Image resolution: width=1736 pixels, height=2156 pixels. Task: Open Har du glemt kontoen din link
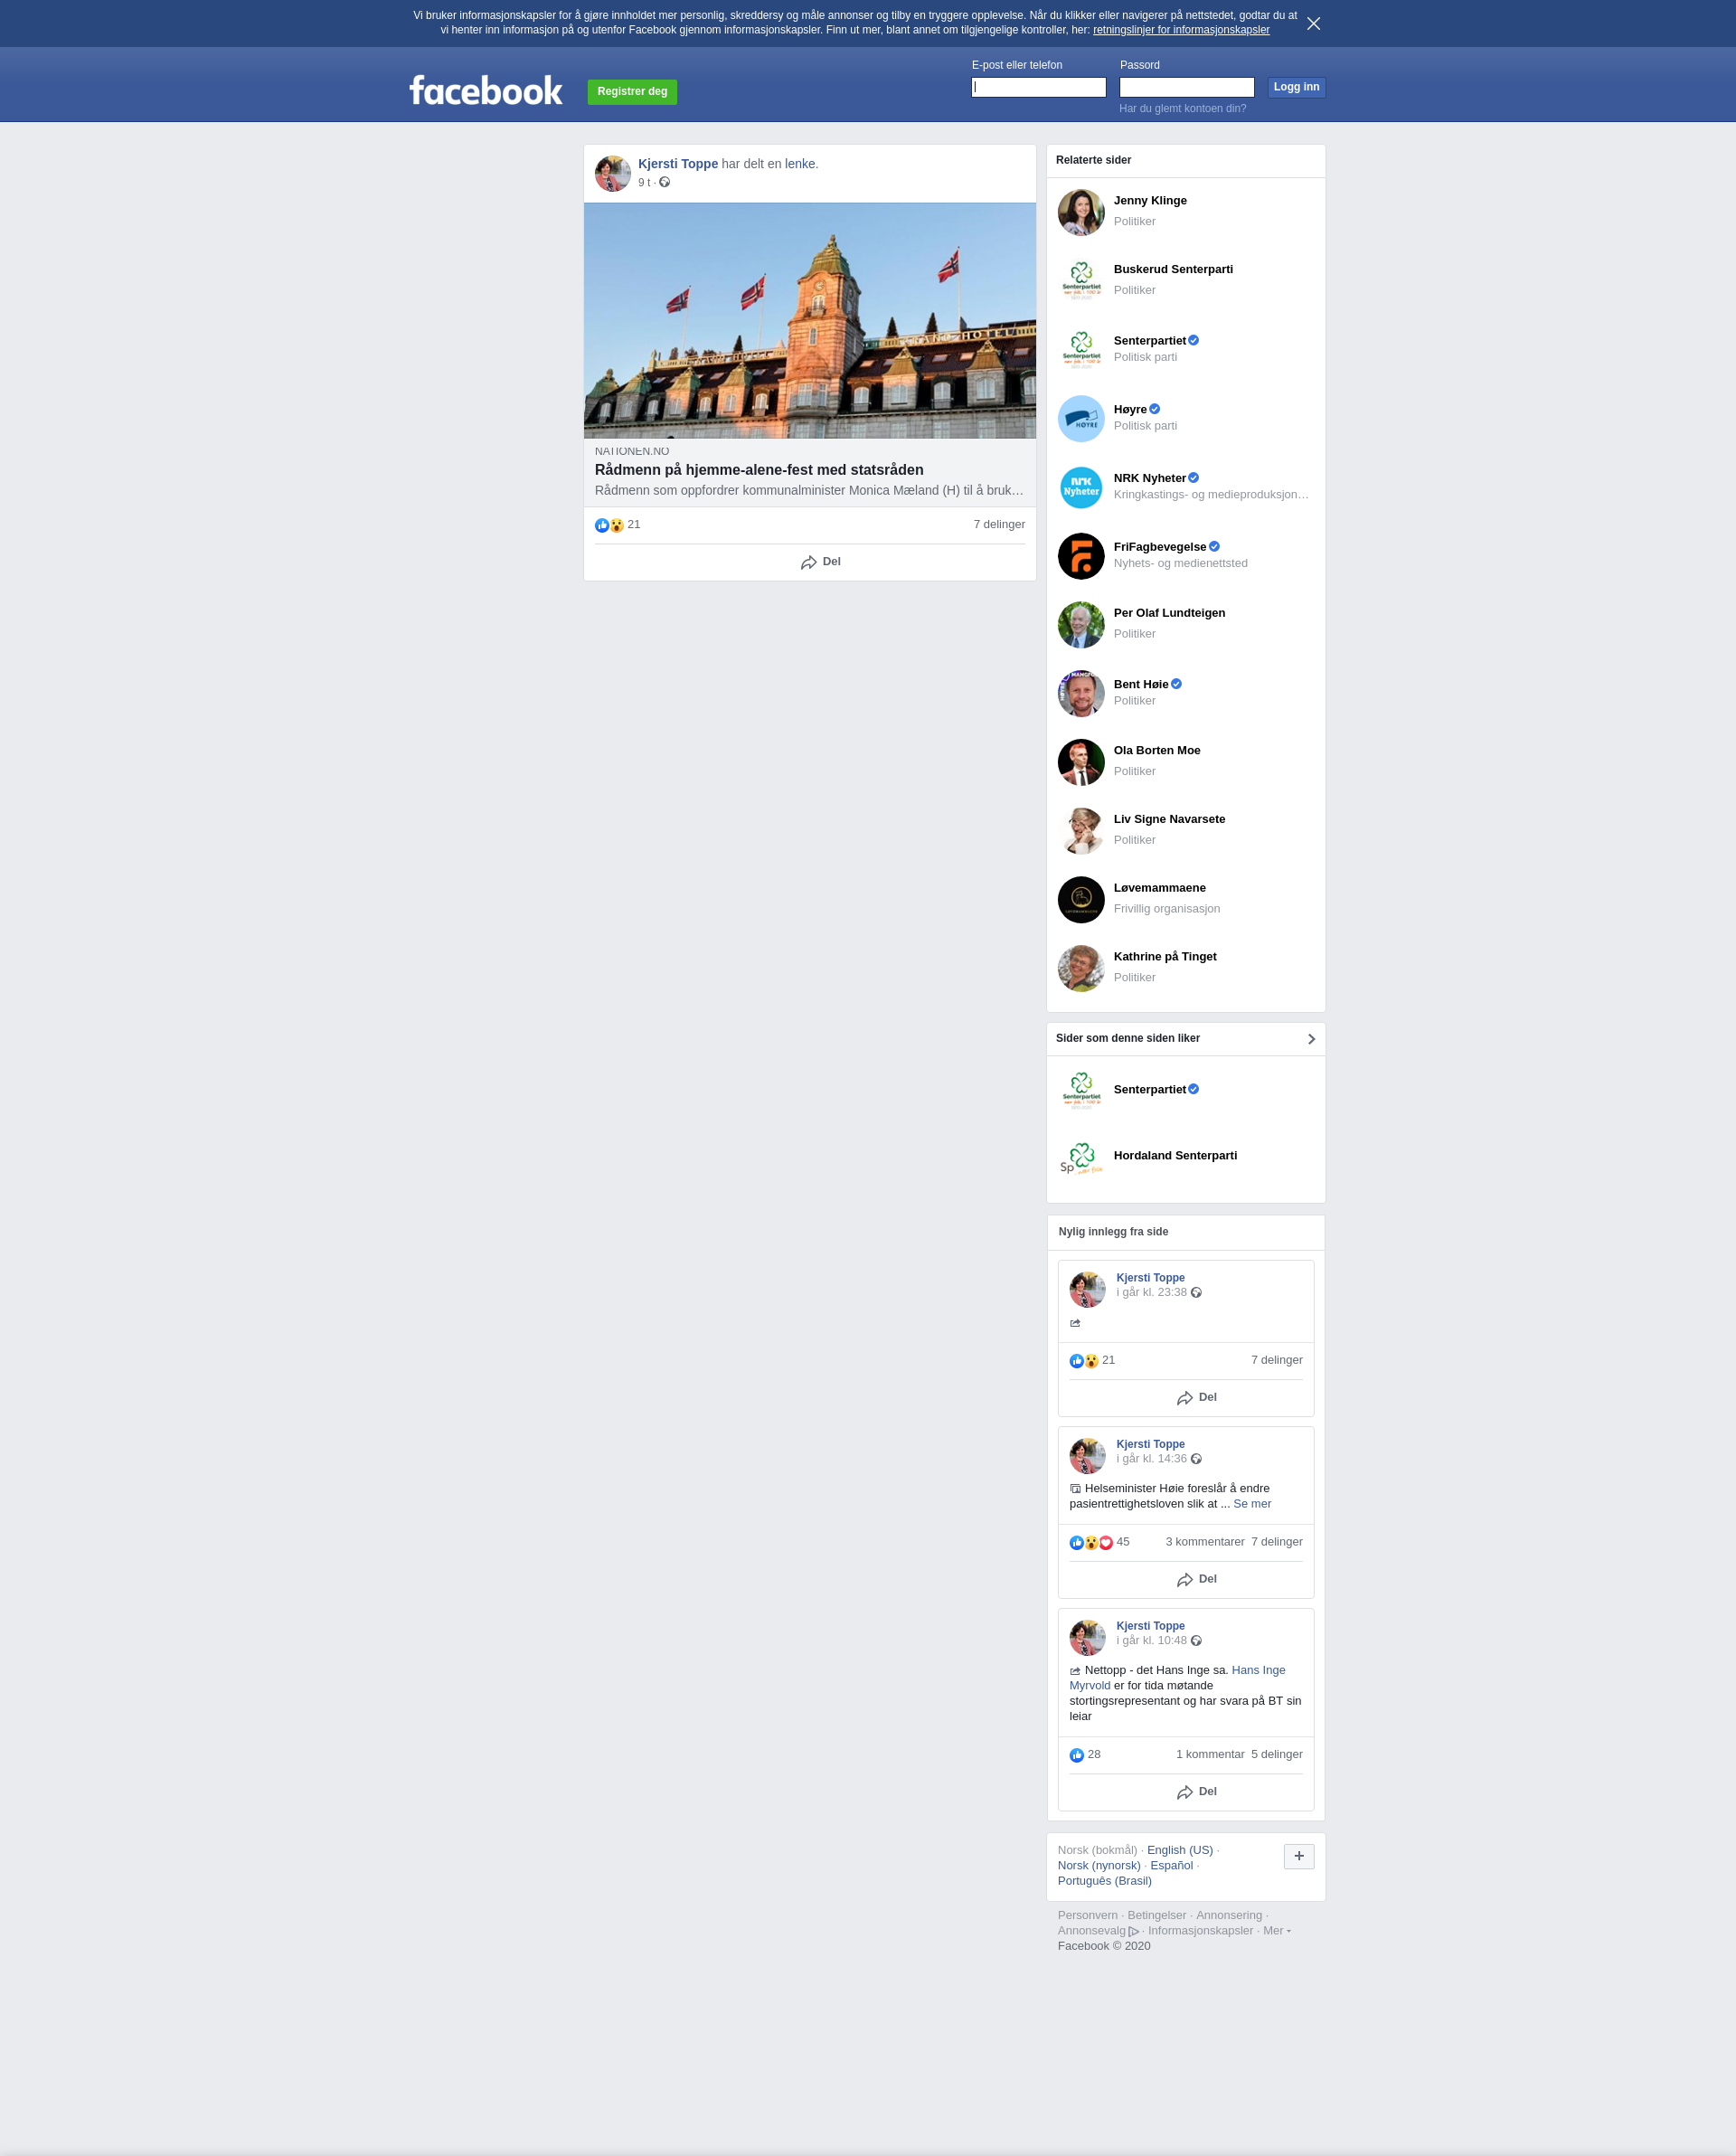click(x=1182, y=109)
